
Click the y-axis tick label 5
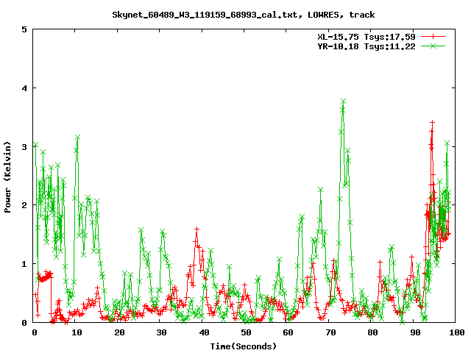(x=24, y=29)
